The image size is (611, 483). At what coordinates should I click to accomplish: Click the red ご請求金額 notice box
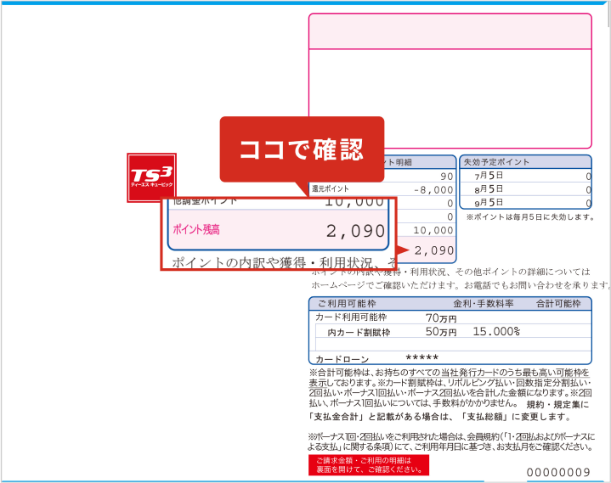click(369, 464)
